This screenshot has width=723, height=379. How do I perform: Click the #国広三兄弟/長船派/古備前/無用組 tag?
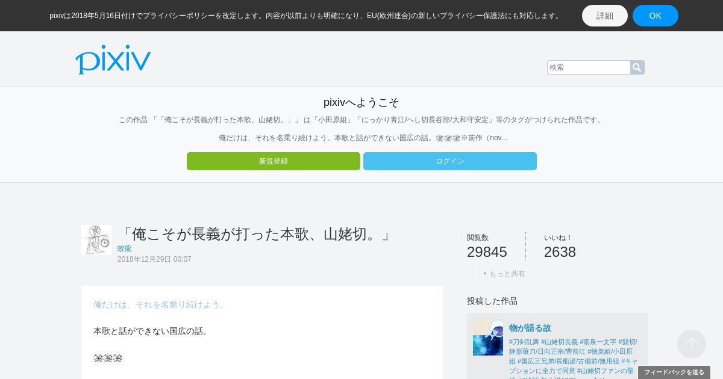click(x=568, y=361)
